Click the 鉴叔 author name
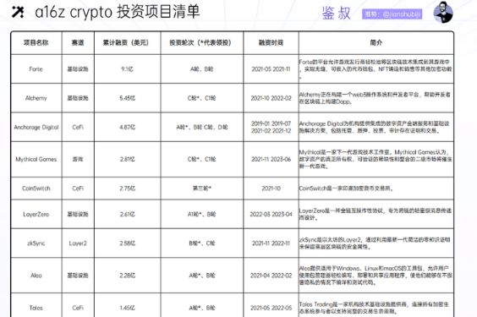The image size is (477, 317). [336, 14]
